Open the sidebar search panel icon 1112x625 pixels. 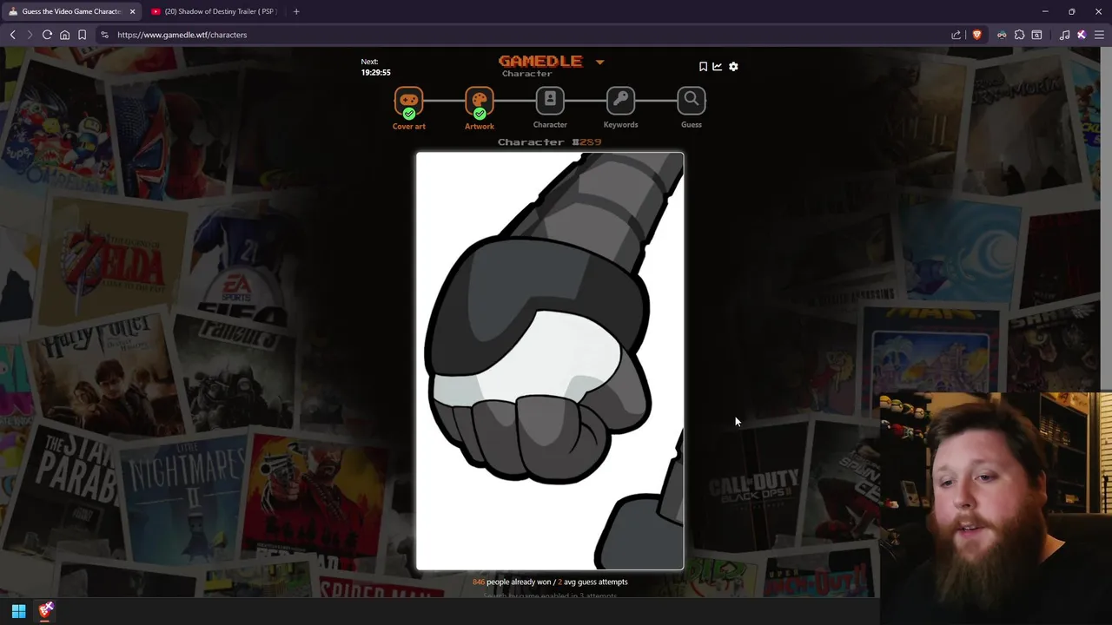point(1036,35)
